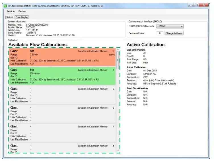The height and width of the screenshot is (161, 214).
Task: Click the calibration list scrollbar thumb
Action: 118,60
